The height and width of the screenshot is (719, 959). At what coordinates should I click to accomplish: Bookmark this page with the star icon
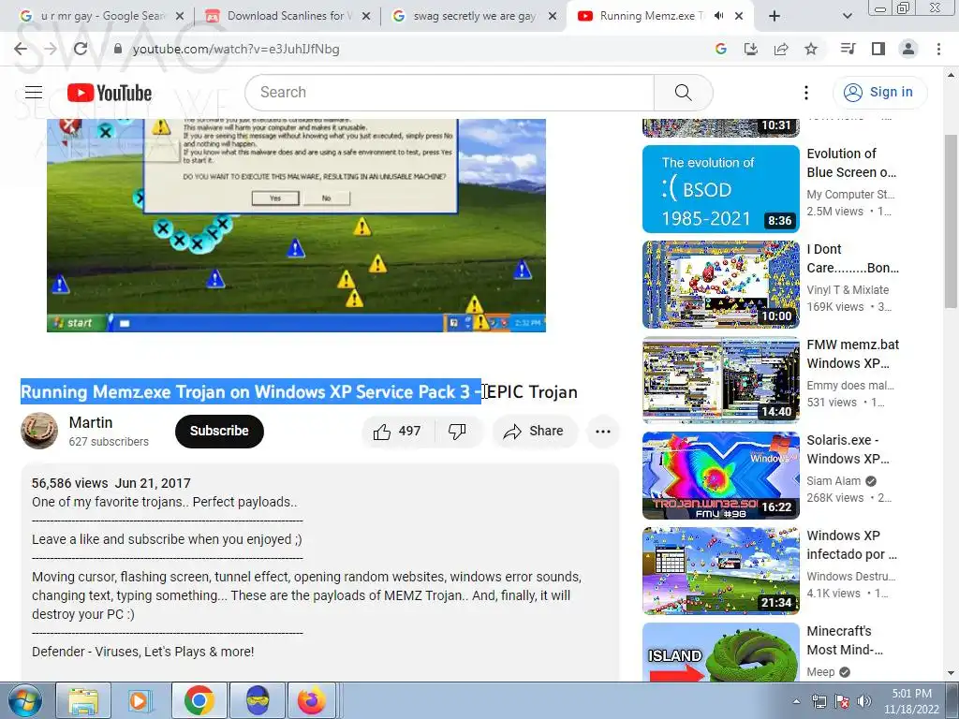(x=811, y=49)
